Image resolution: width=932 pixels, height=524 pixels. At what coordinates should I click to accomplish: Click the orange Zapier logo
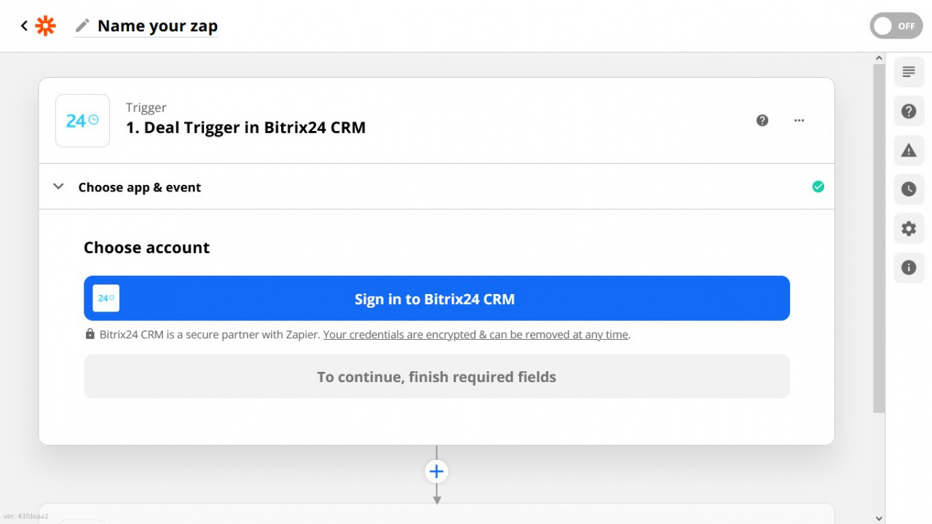(x=45, y=26)
